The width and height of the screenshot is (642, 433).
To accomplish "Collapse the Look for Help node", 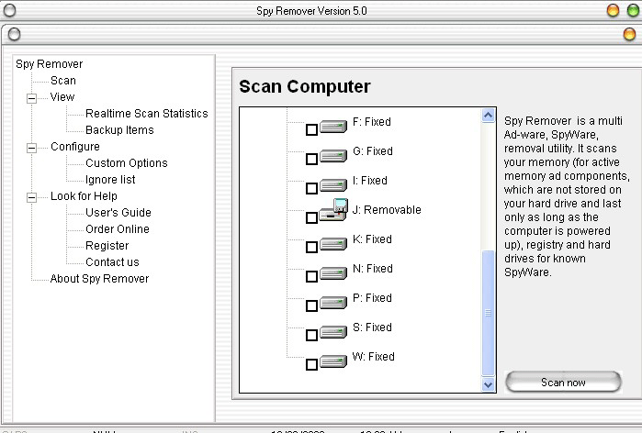I will pyautogui.click(x=31, y=197).
